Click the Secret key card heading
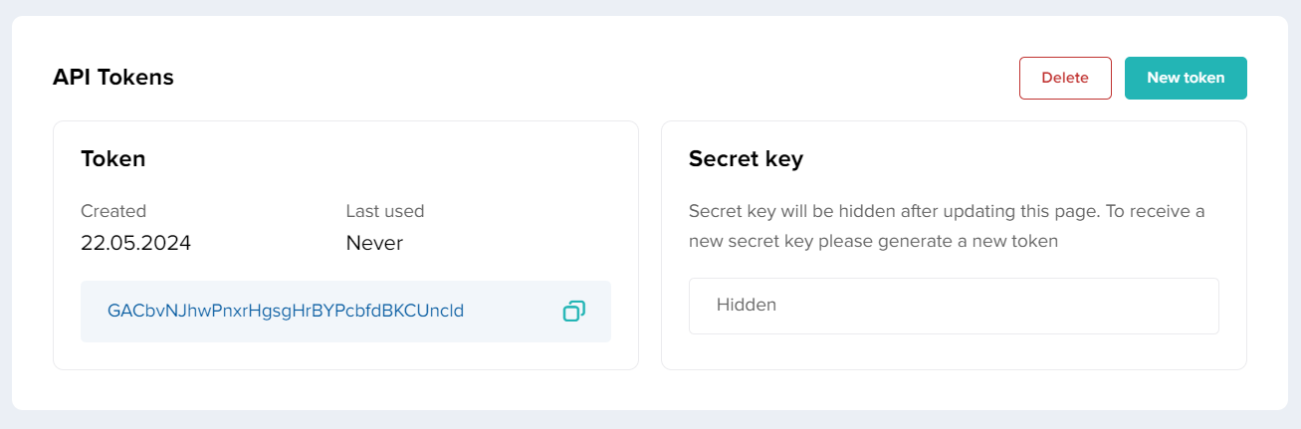The height and width of the screenshot is (429, 1301). 746,158
